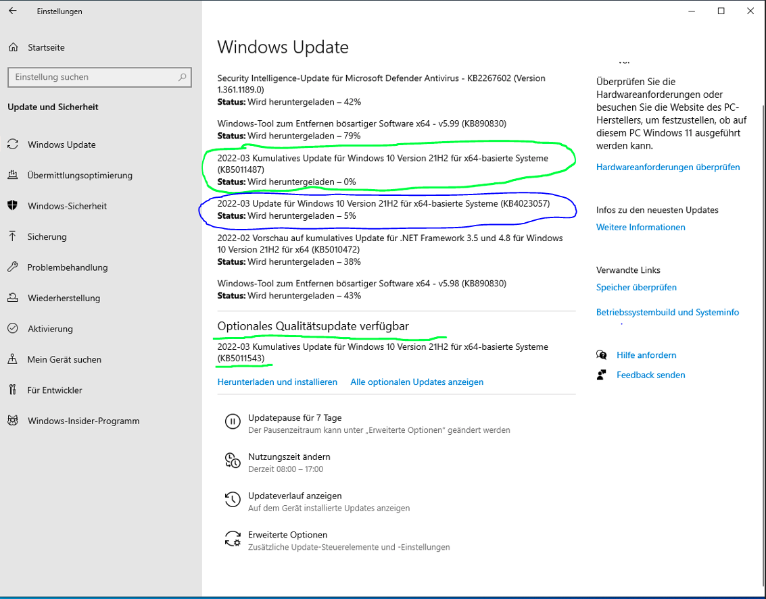Click the Hilfe anfordern chat icon
The height and width of the screenshot is (599, 766).
[x=601, y=355]
